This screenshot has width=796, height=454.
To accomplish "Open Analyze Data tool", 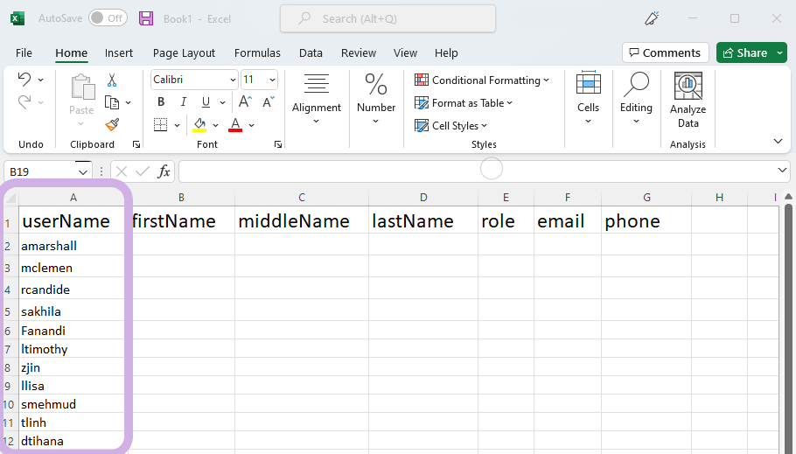I will [x=688, y=101].
